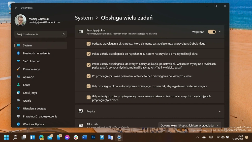Click the OneDrive cloud tray icon
The width and height of the screenshot is (252, 142).
click(x=204, y=137)
